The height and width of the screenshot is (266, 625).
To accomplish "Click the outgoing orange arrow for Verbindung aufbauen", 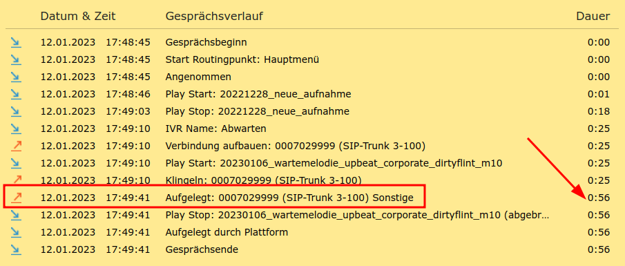I will pyautogui.click(x=16, y=146).
